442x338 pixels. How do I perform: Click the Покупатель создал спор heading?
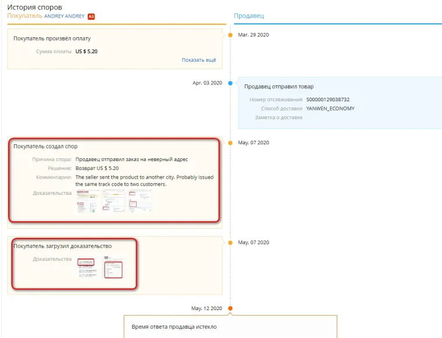click(45, 147)
